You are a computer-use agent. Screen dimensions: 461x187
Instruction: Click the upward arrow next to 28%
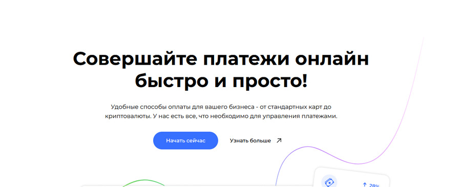pos(365,184)
